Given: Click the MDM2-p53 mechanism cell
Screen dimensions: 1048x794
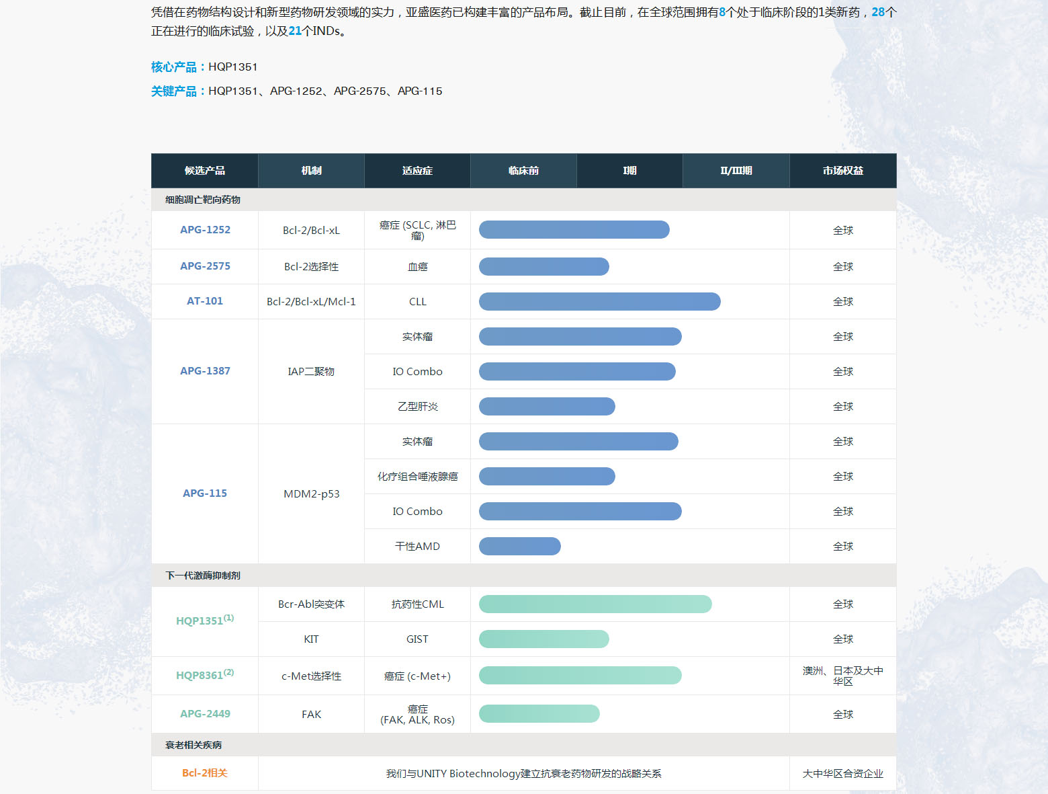Looking at the screenshot, I should [x=311, y=493].
